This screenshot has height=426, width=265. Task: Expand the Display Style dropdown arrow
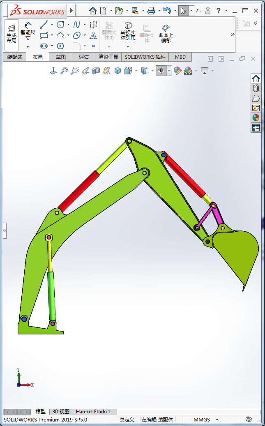pyautogui.click(x=152, y=71)
